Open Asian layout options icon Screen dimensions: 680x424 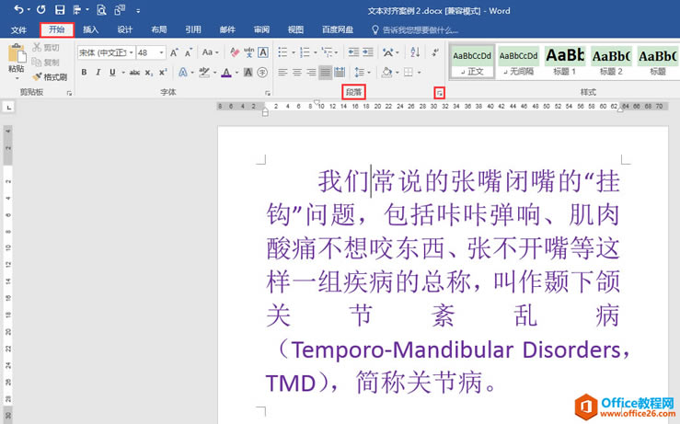click(x=388, y=52)
